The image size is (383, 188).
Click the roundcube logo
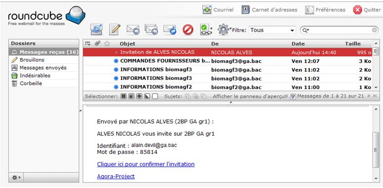pos(46,16)
